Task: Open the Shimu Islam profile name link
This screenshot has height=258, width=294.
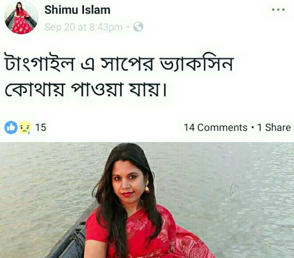Action: pyautogui.click(x=77, y=10)
